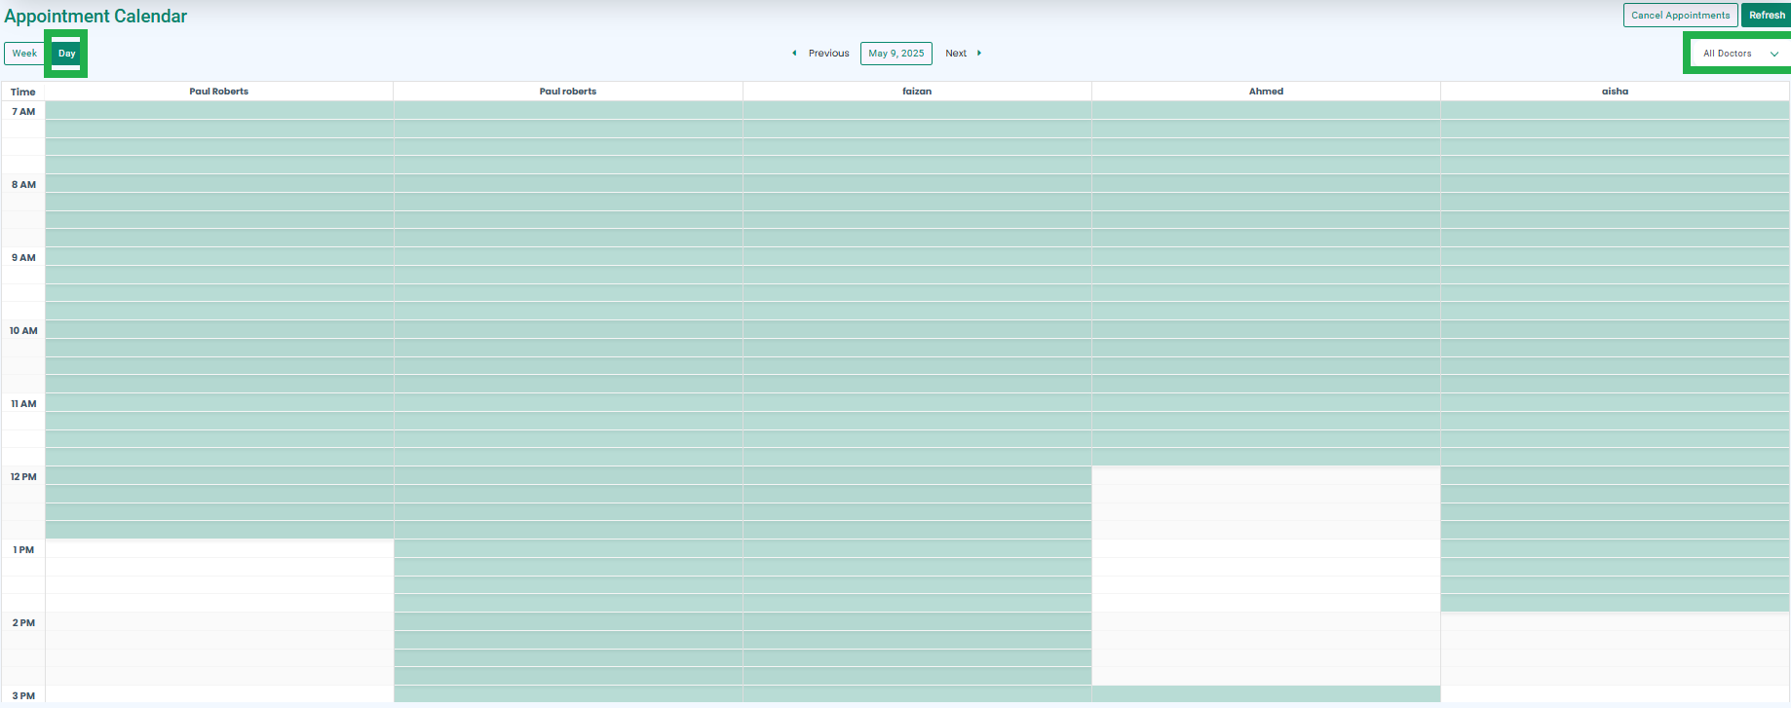1791x708 pixels.
Task: Select faizan 9 AM slot
Action: [917, 257]
